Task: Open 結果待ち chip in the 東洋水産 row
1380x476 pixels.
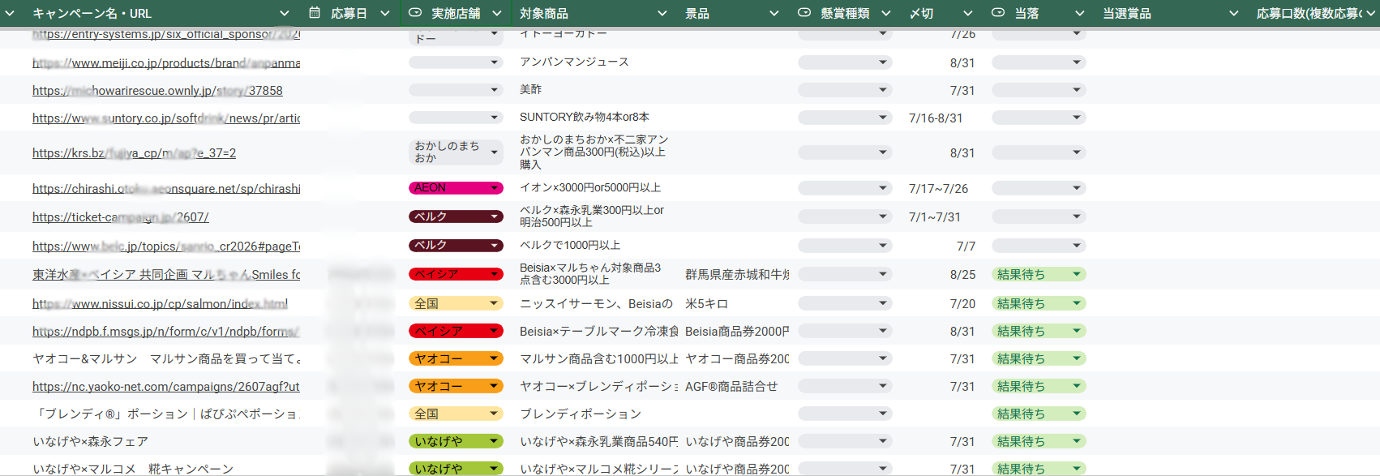Action: (1039, 274)
